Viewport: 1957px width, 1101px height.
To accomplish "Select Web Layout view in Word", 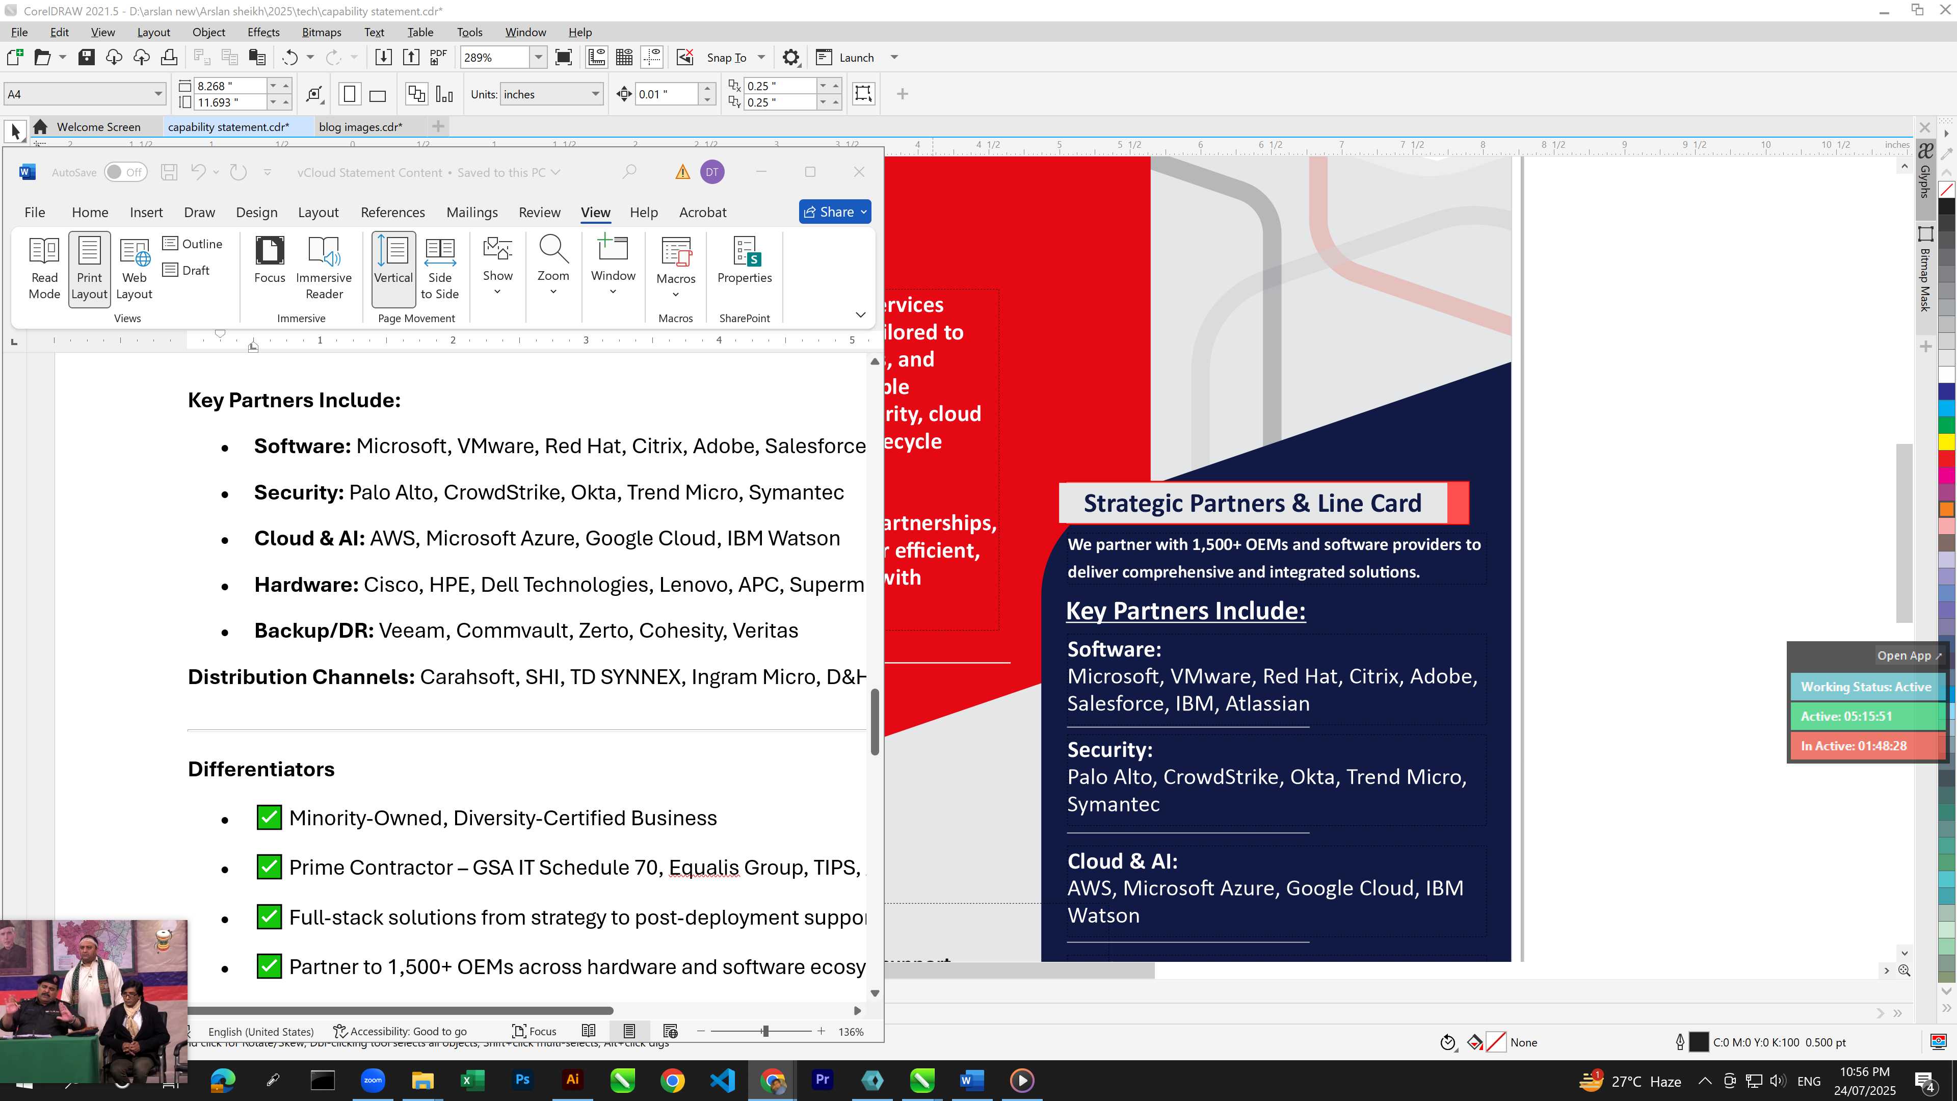I will [134, 268].
